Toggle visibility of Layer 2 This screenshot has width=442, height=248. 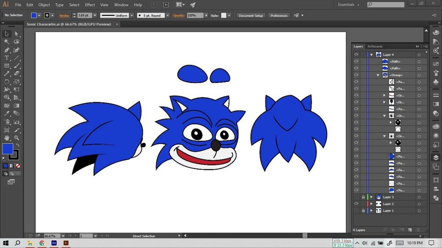coord(356,204)
